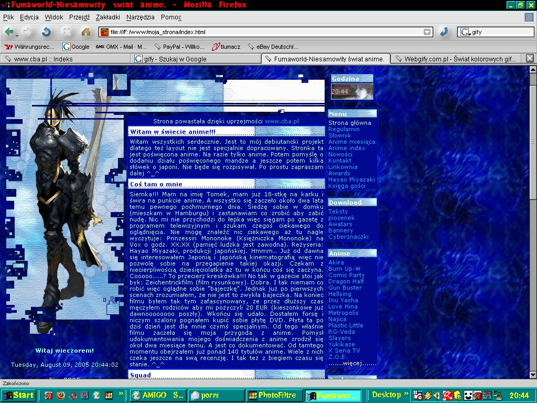Follow the www.cba.pl link
The height and width of the screenshot is (403, 537).
[x=282, y=121]
